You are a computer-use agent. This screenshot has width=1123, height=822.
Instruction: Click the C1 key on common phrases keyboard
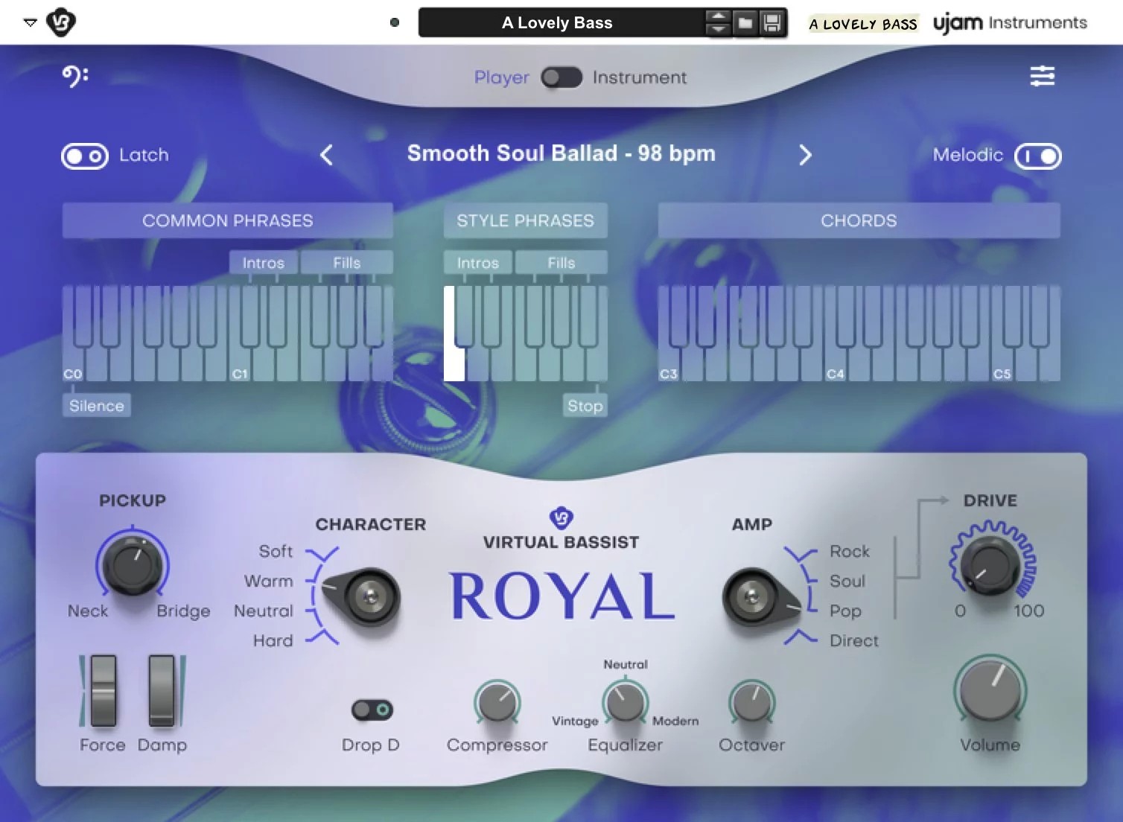[240, 365]
